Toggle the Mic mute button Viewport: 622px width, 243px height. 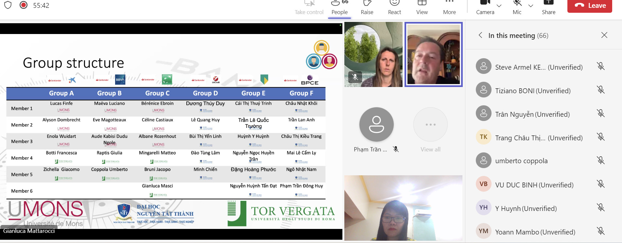tap(517, 4)
